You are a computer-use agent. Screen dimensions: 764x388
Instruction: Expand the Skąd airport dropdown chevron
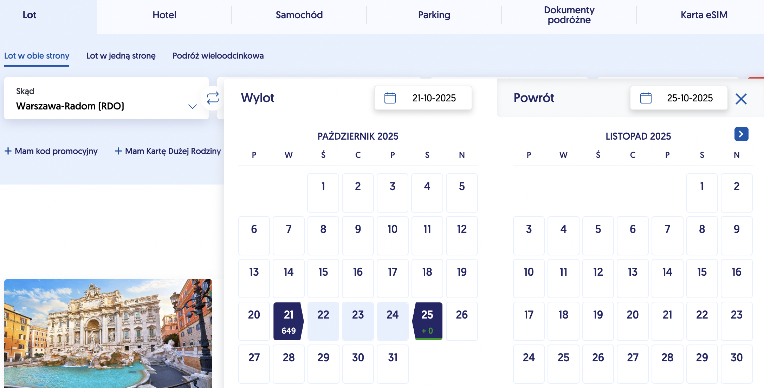[x=192, y=106]
